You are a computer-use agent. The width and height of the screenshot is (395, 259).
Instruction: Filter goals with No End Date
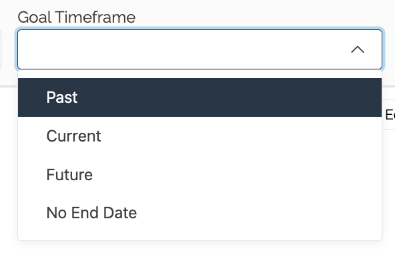tap(200, 213)
